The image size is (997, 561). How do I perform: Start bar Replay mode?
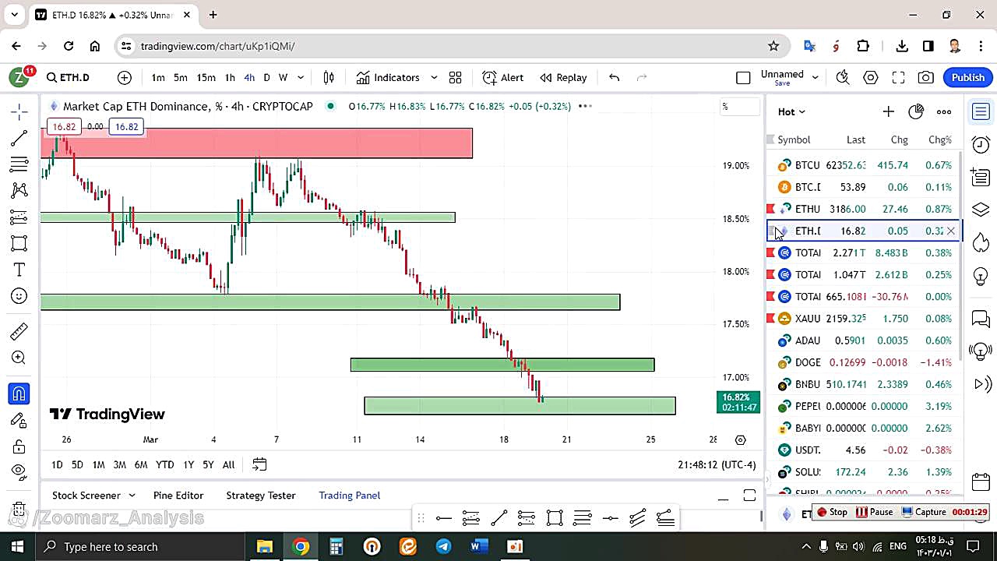point(563,77)
